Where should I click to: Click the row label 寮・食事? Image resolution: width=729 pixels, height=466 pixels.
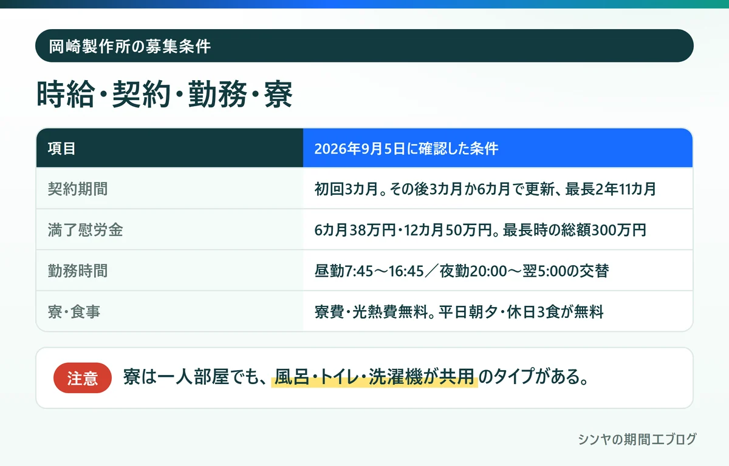pyautogui.click(x=74, y=312)
